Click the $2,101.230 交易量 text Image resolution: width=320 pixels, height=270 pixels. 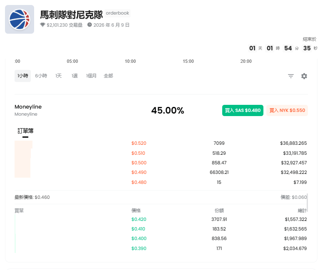coord(64,25)
